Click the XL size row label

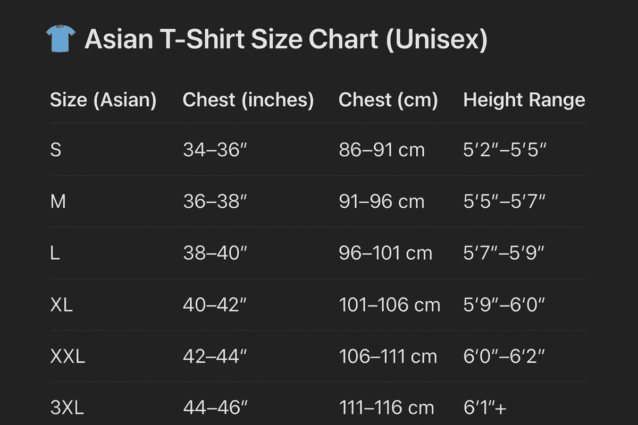click(x=62, y=305)
